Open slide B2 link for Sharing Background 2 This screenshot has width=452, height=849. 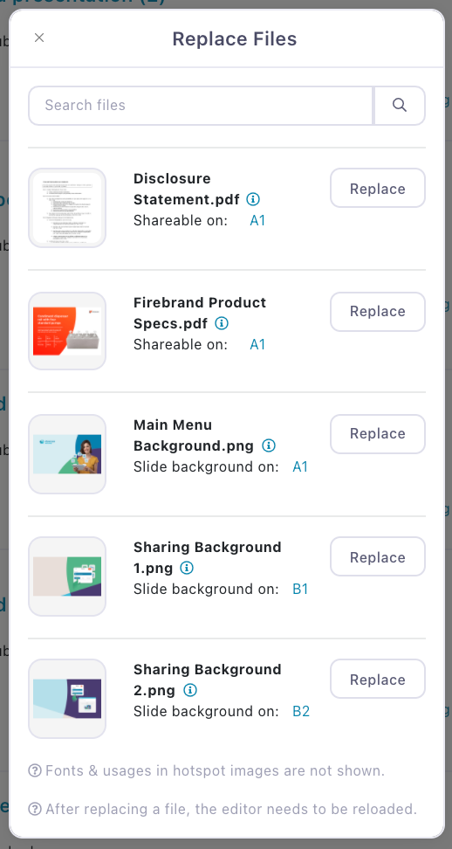coord(301,712)
